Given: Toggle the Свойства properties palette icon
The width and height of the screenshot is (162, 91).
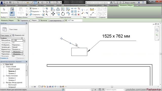Looking at the screenshot, I should 12,14.
